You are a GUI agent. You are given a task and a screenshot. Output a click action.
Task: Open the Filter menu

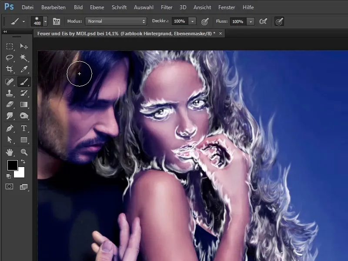pos(166,7)
